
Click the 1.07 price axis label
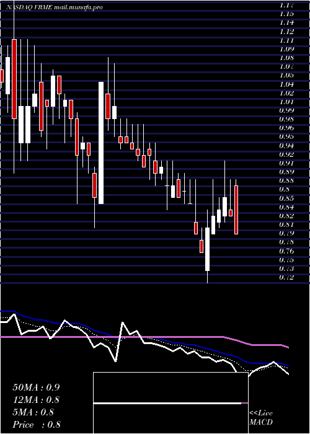pos(286,66)
